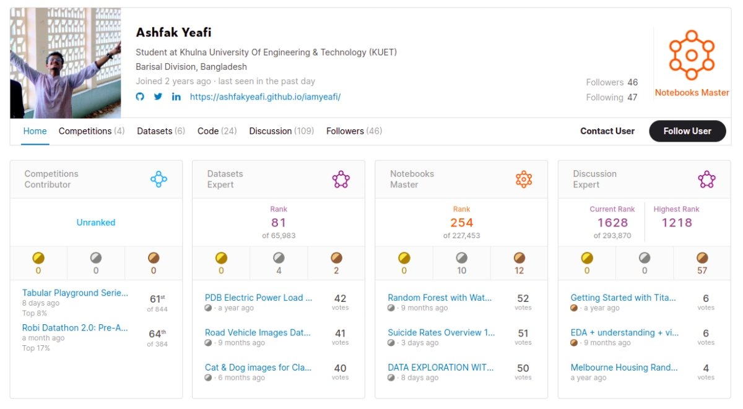Click the silver medal in Datasets card
This screenshot has height=409, width=743.
(x=279, y=257)
